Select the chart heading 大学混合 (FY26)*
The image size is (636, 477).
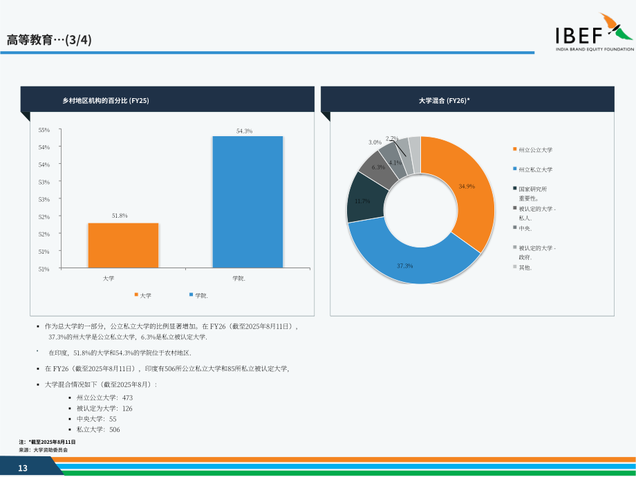(444, 101)
